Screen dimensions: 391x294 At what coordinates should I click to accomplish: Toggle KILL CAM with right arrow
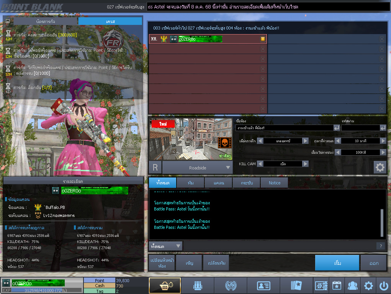pyautogui.click(x=305, y=164)
